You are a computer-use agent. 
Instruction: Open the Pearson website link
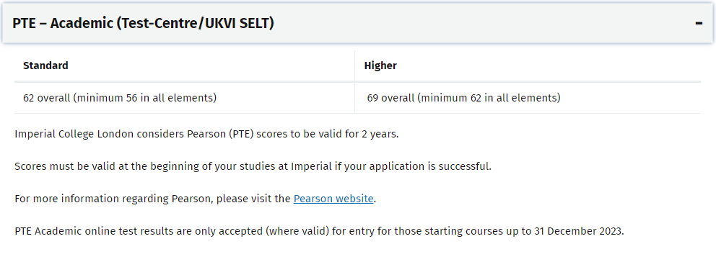(333, 199)
